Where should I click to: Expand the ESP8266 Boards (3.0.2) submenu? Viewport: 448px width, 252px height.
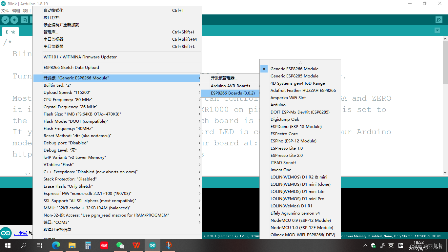click(230, 93)
